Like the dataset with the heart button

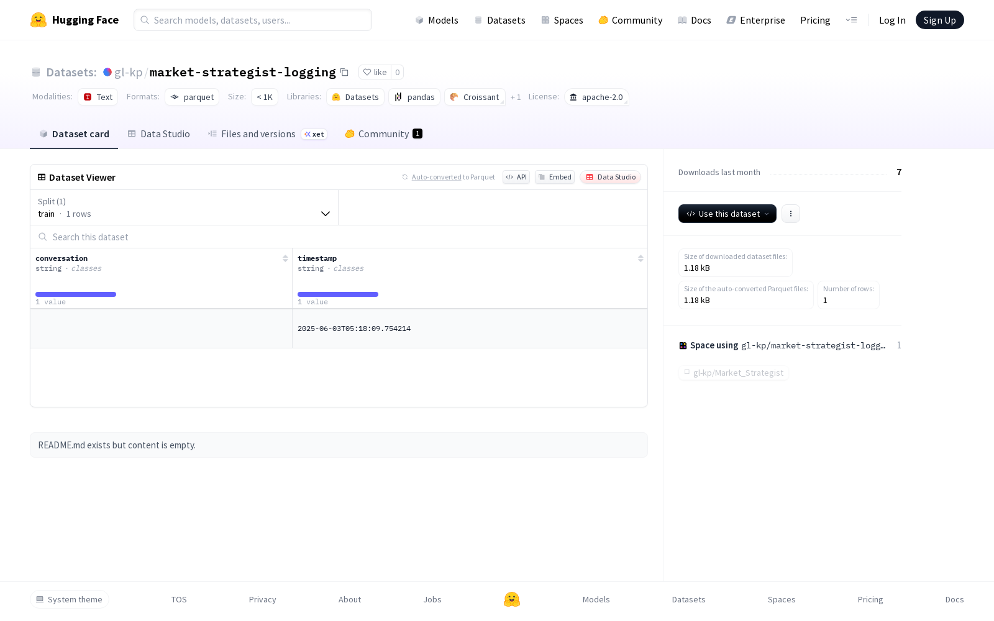(375, 72)
